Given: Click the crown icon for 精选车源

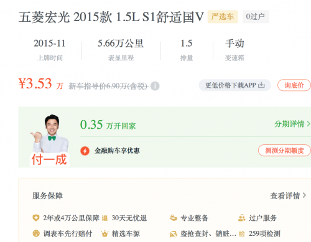Looking at the screenshot, I should coord(104,234).
